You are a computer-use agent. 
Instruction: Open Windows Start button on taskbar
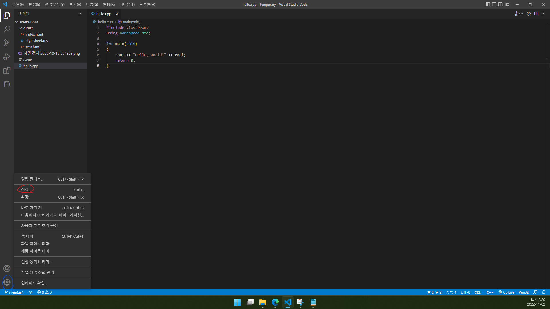point(237,302)
